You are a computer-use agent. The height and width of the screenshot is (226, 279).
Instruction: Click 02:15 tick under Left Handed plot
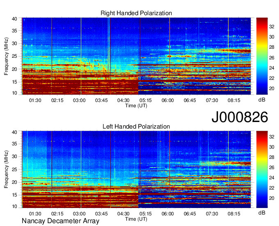57,214
